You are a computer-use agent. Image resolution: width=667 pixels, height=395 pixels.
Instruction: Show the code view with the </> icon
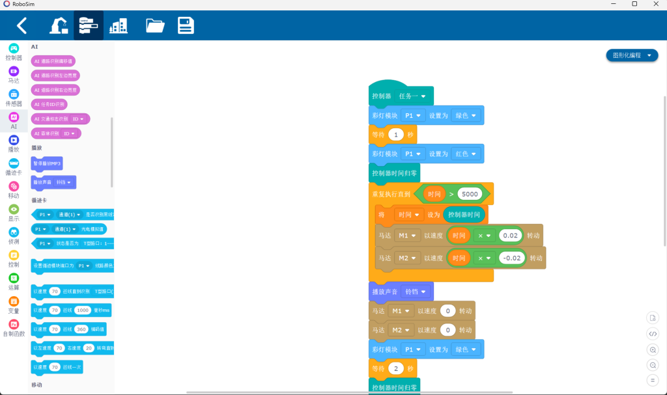(x=653, y=334)
